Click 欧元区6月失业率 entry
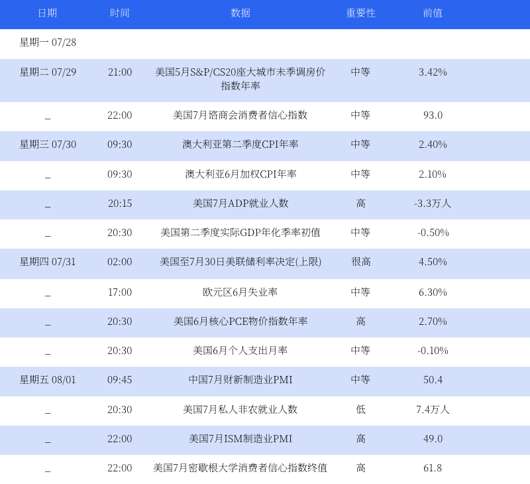 (240, 292)
